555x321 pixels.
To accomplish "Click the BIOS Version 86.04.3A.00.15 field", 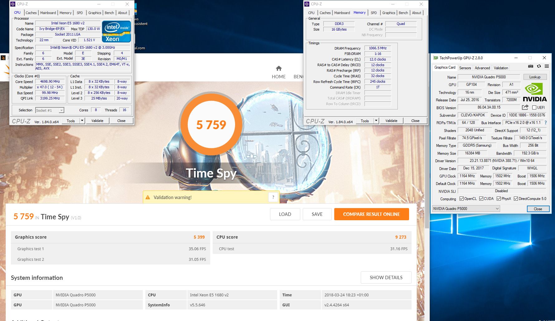I will pyautogui.click(x=489, y=107).
